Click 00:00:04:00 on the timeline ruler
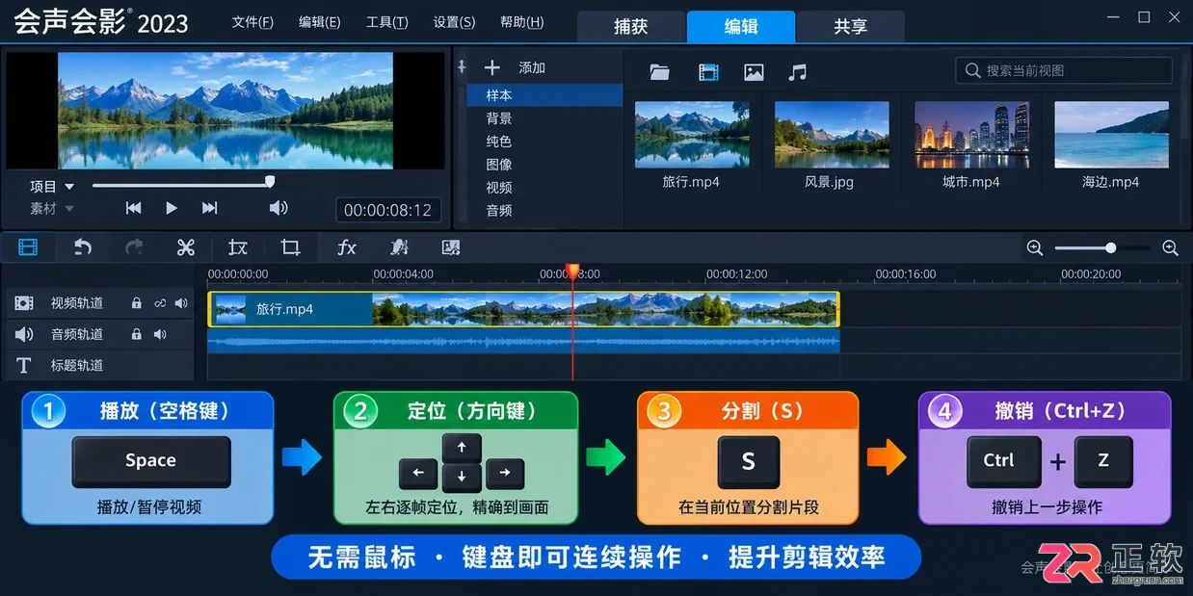 403,274
